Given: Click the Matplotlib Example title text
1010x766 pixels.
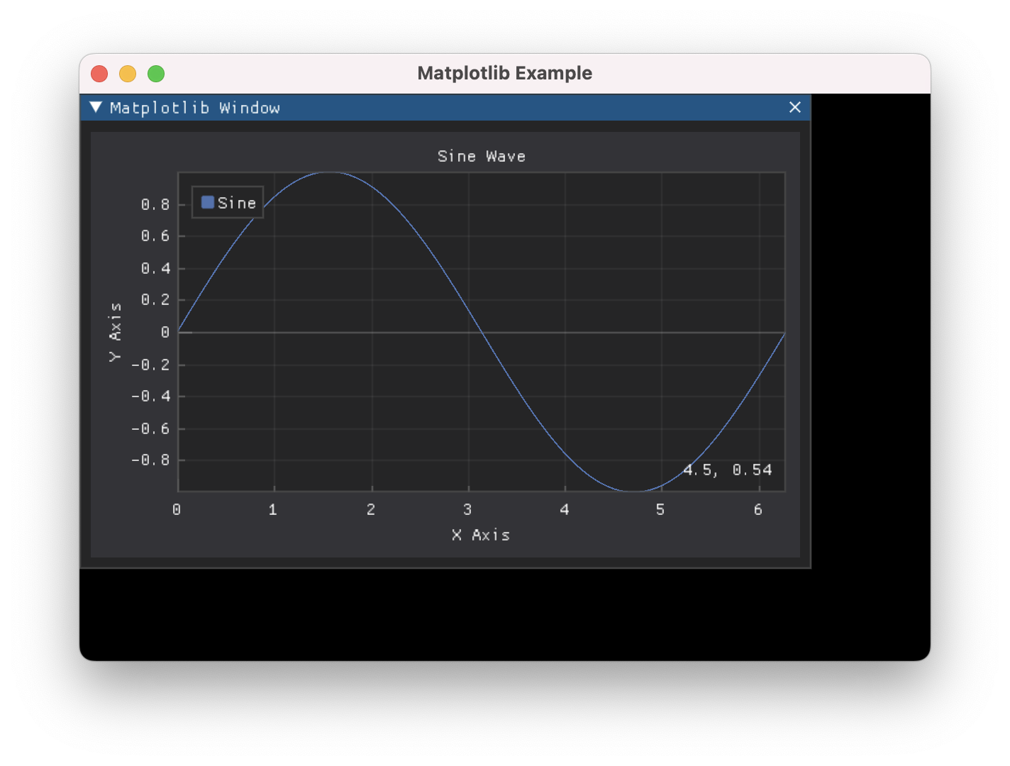Looking at the screenshot, I should pyautogui.click(x=504, y=72).
